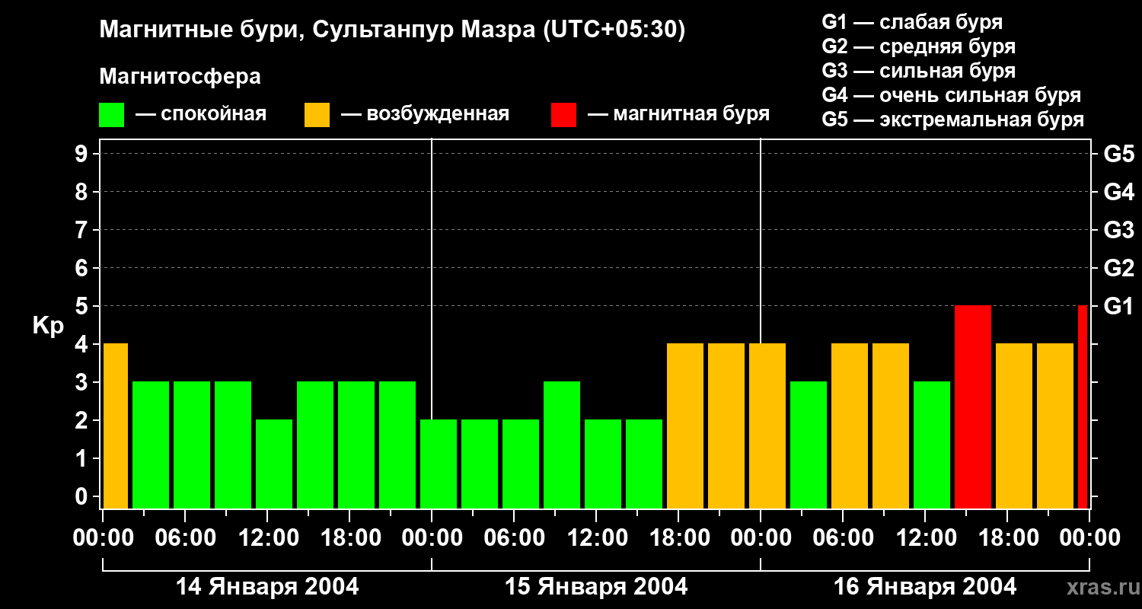Click the 'Магнитосфера' heading
The height and width of the screenshot is (609, 1142).
click(180, 77)
